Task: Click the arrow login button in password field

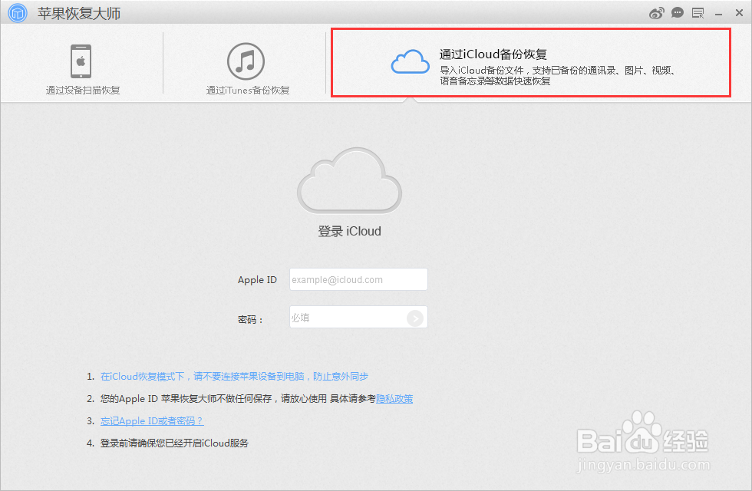Action: 415,318
